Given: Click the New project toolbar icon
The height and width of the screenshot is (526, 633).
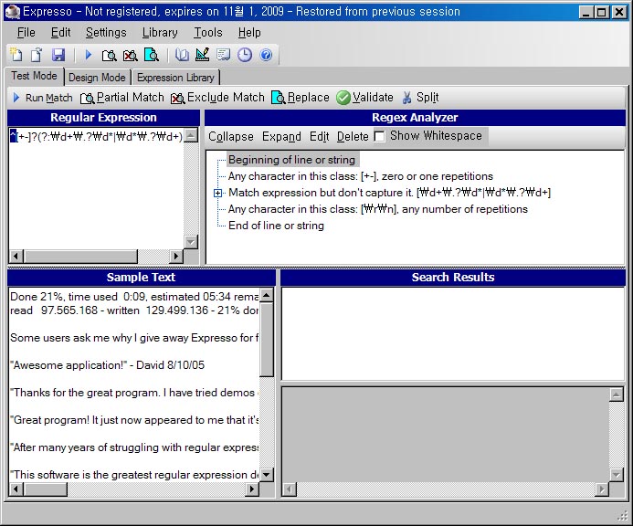Looking at the screenshot, I should (16, 56).
